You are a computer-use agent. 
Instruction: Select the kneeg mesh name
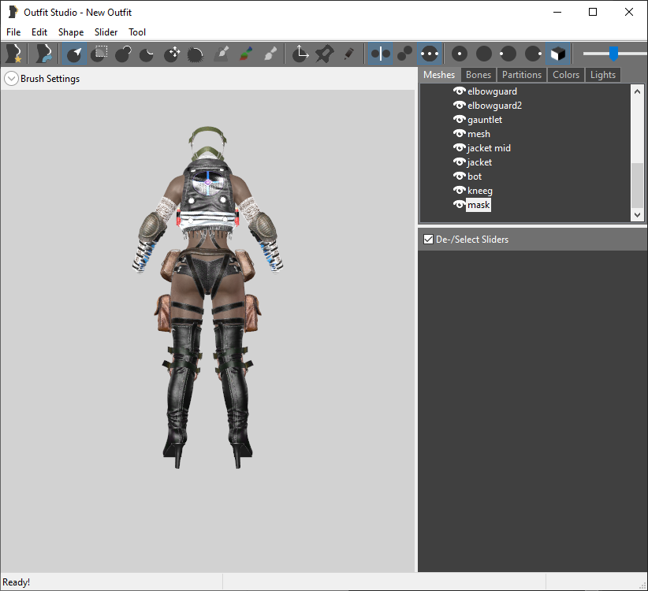(480, 191)
